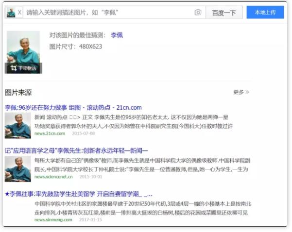Open thumbnail of the sciencenet.cn result
The width and height of the screenshot is (292, 232).
click(x=17, y=169)
